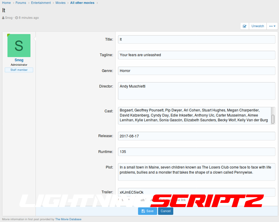Edit the Tagline text field
This screenshot has width=279, height=222.
pos(196,55)
